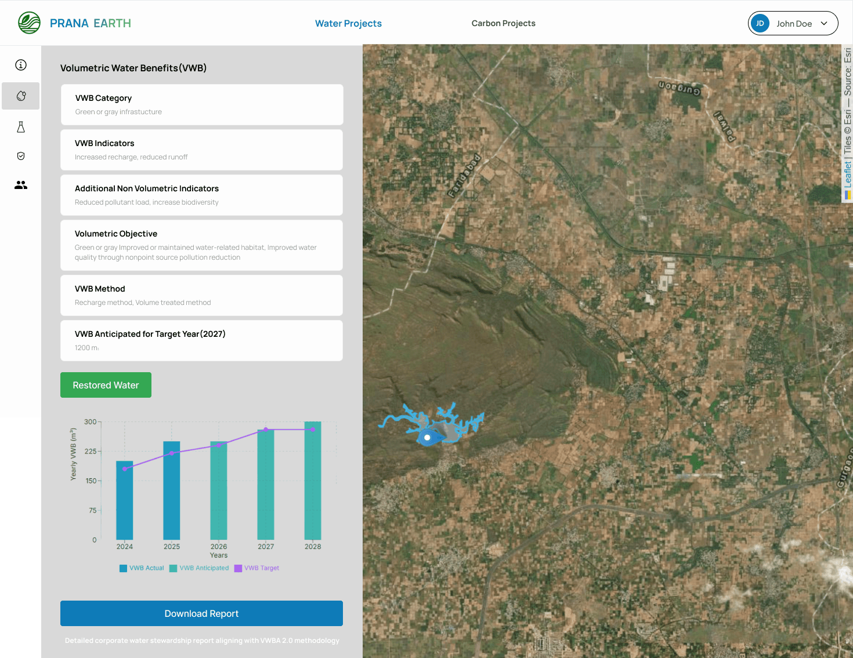Toggle VWB Target legend swatch

(x=238, y=568)
